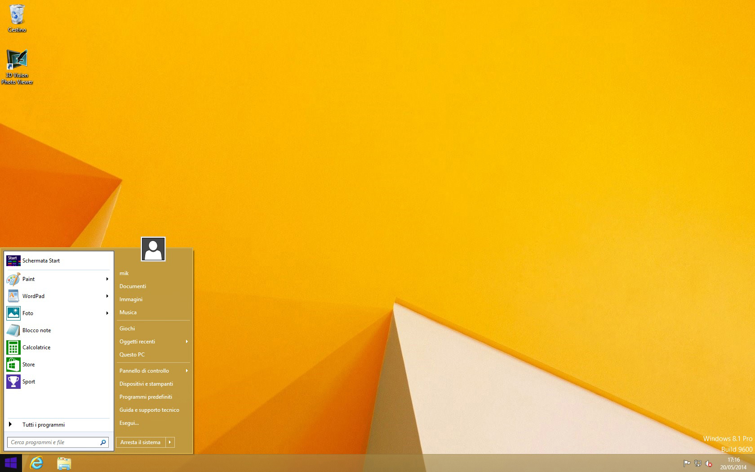Launch Internet Explorer from the taskbar

36,463
